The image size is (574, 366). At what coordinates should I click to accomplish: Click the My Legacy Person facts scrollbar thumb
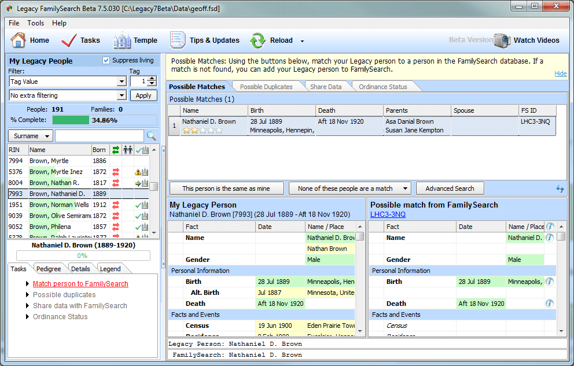(x=360, y=236)
